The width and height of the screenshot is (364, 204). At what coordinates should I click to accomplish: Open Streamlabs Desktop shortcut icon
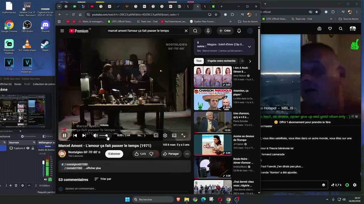point(9,47)
